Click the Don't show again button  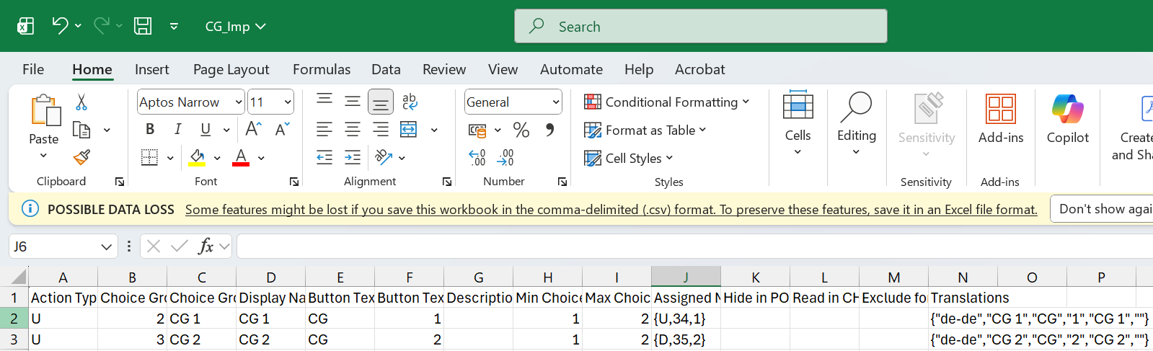coord(1103,209)
